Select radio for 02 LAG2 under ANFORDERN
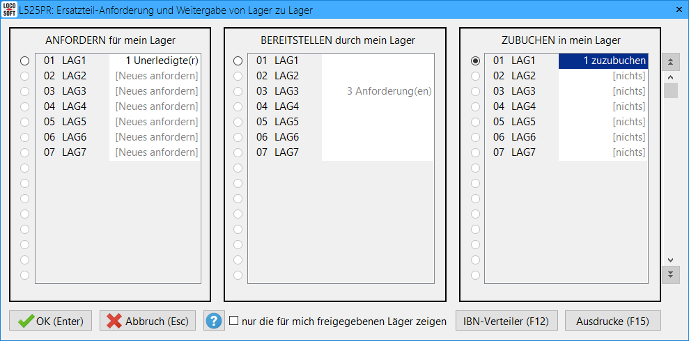689x341 pixels. point(24,77)
